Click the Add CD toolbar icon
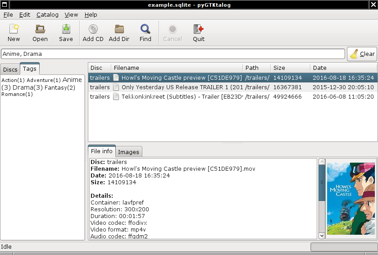 93,29
